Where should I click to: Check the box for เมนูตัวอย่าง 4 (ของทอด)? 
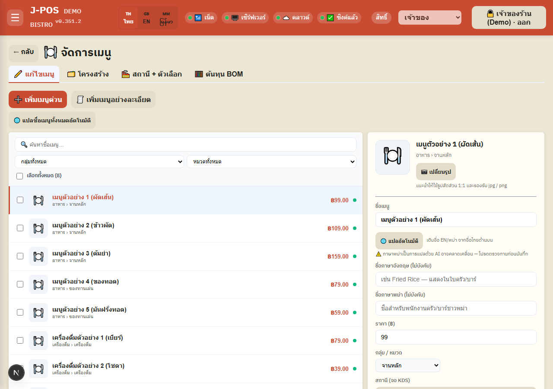pos(20,284)
